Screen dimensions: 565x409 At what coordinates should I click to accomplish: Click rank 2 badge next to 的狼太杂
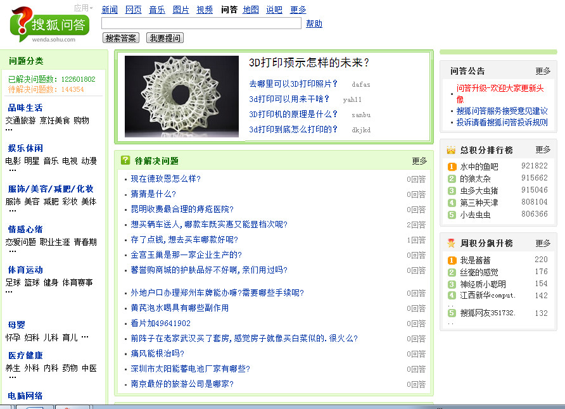point(452,179)
